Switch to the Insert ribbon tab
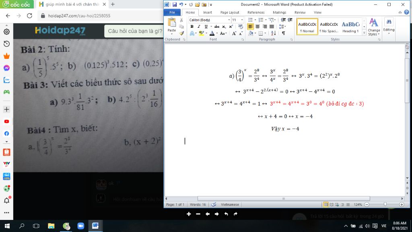The width and height of the screenshot is (412, 232). tap(207, 12)
